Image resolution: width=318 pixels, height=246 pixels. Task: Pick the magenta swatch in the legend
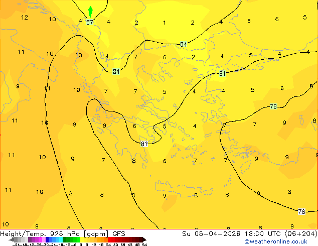click(40, 239)
